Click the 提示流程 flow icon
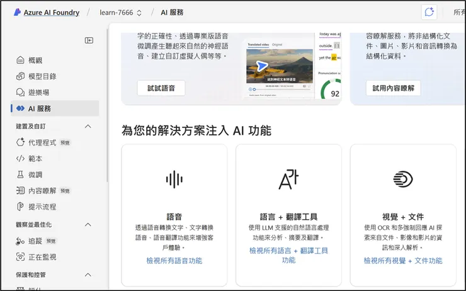This screenshot has height=291, width=466. [20, 207]
